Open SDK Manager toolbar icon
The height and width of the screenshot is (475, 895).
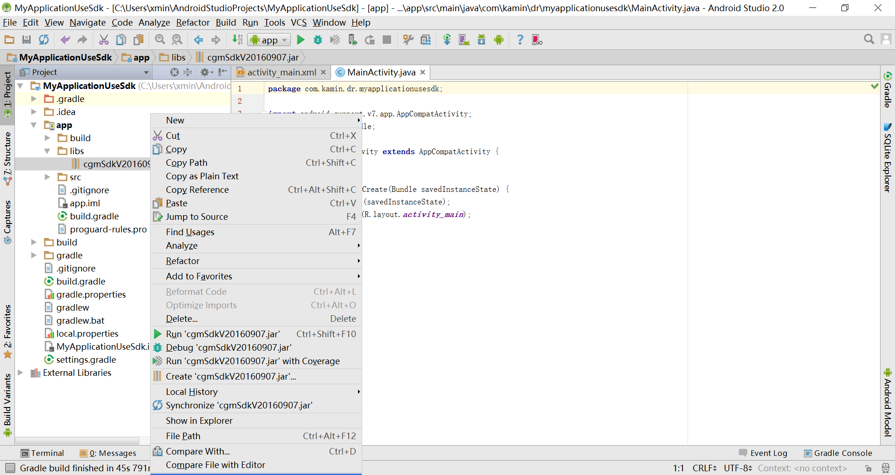click(x=482, y=40)
